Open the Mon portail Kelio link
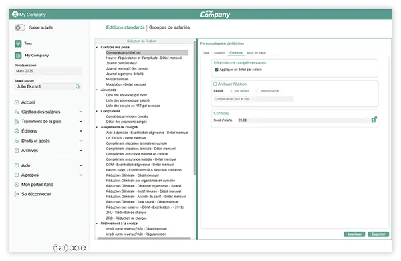 click(37, 185)
